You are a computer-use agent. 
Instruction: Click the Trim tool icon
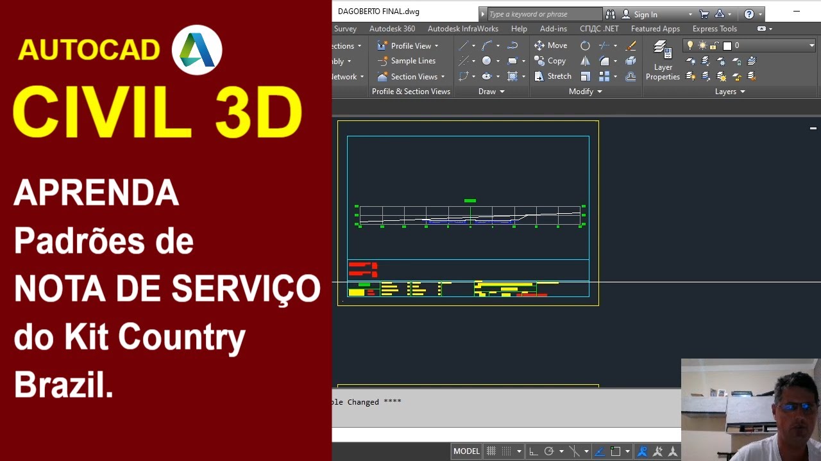click(604, 45)
